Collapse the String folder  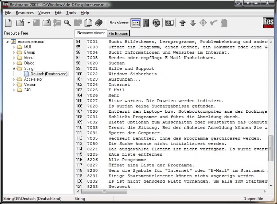[14, 68]
